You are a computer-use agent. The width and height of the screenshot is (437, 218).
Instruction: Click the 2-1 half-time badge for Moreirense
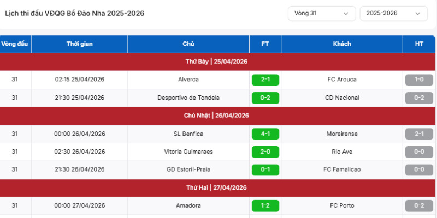(x=419, y=134)
